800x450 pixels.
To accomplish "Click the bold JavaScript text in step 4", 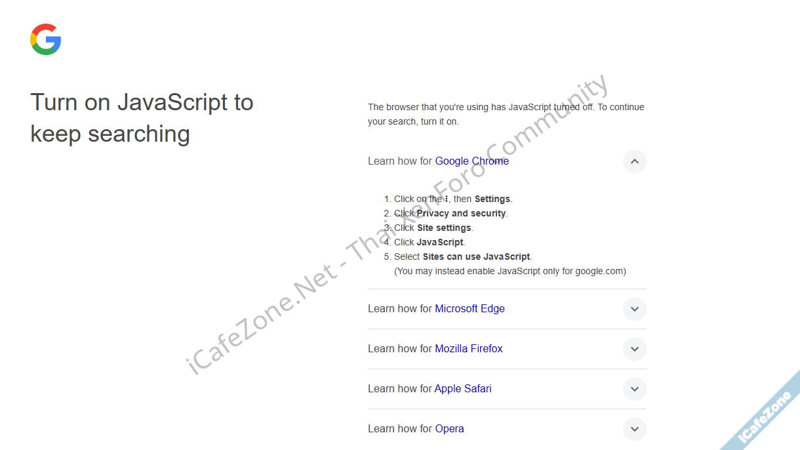I will point(440,242).
